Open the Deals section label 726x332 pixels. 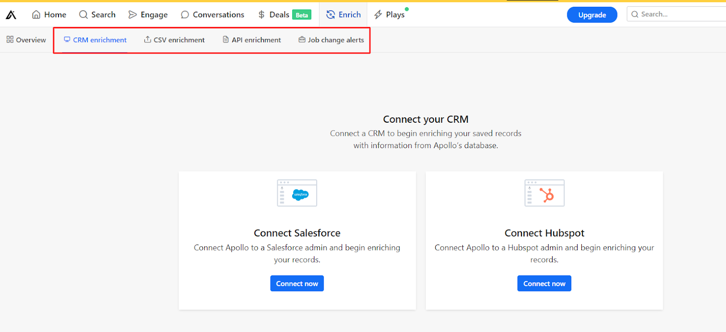tap(280, 14)
